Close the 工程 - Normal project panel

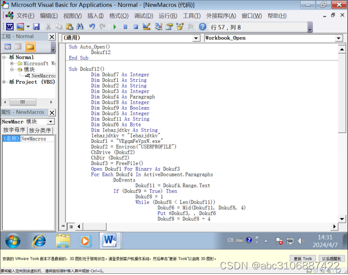(x=52, y=36)
